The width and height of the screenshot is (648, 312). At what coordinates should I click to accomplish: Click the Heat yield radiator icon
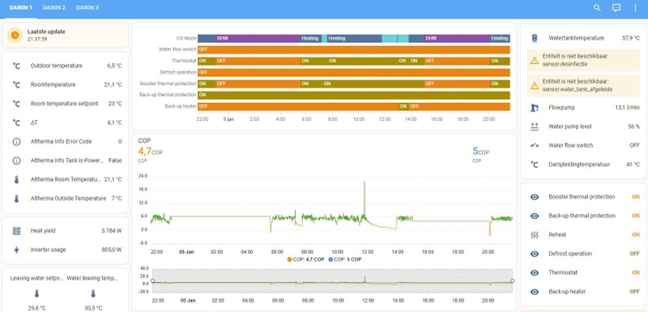pos(16,231)
